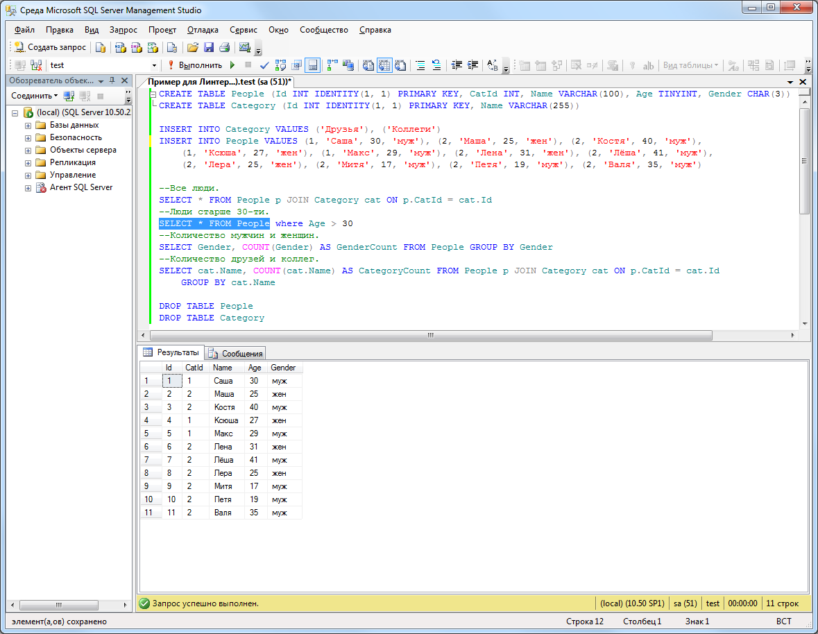Open the Object Explorer window position menu
This screenshot has height=634, width=818.
101,81
